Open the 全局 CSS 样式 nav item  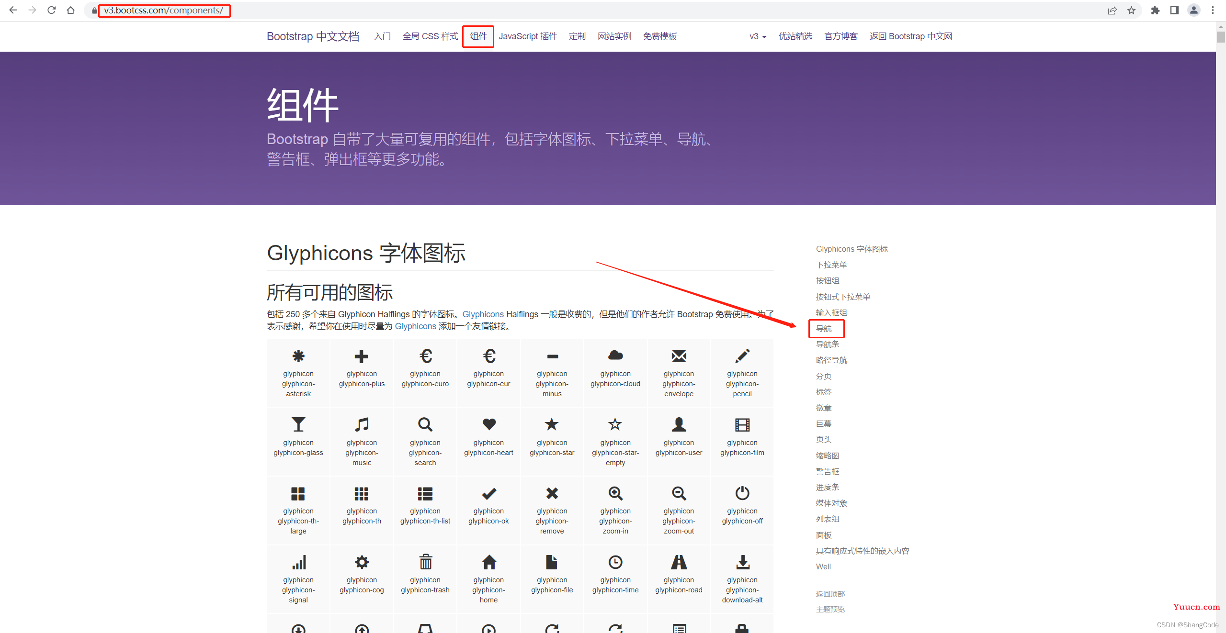click(430, 36)
